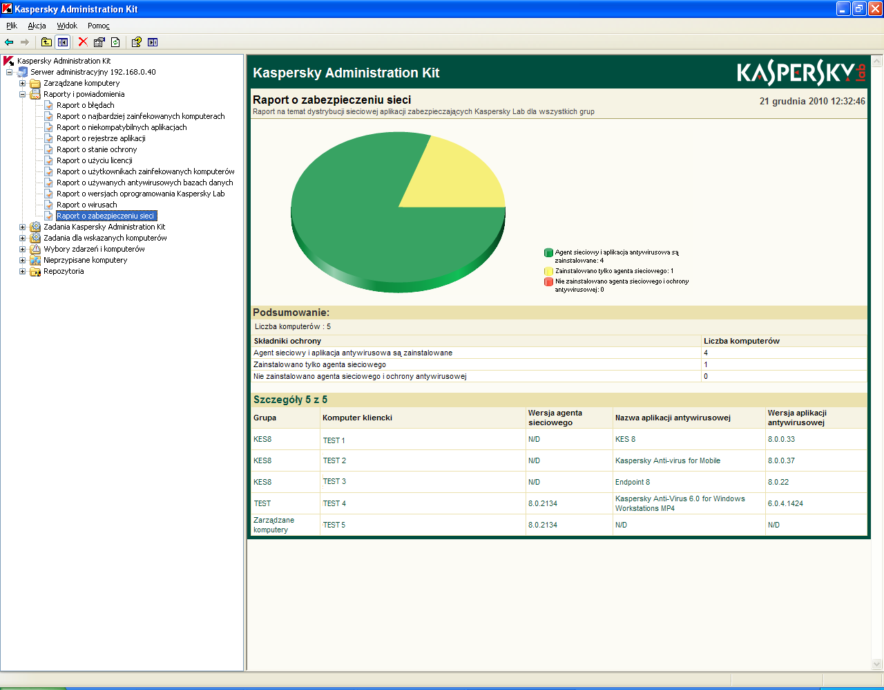Click the TEST 4 computer name cell
Viewport: 884px width, 690px height.
click(x=334, y=503)
